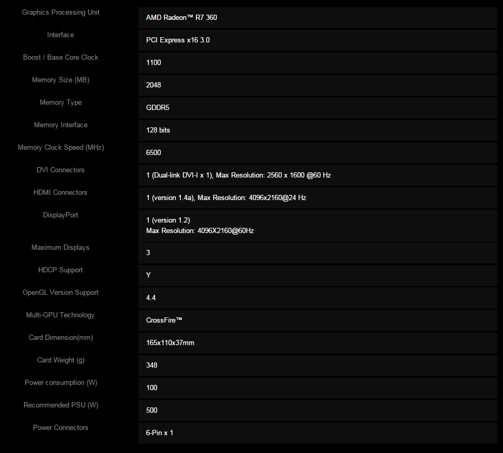503x453 pixels.
Task: Select the HDCP Support value Y
Action: click(148, 275)
